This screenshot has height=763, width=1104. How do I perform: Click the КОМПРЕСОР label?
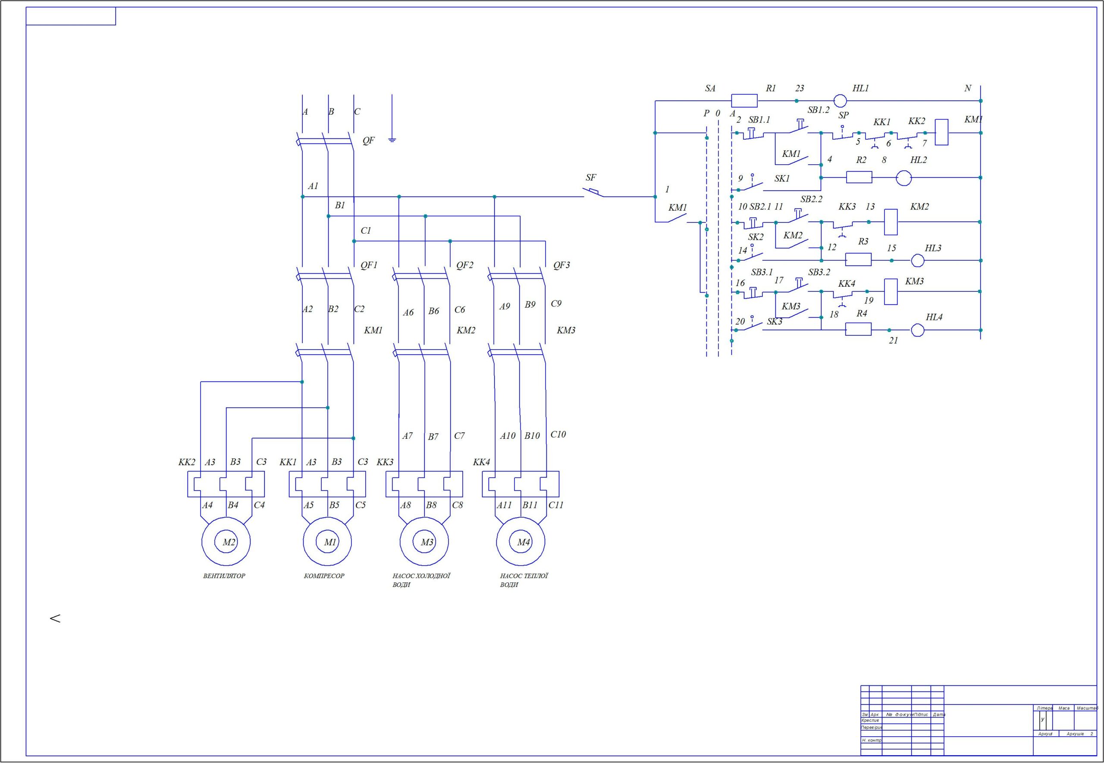click(324, 576)
